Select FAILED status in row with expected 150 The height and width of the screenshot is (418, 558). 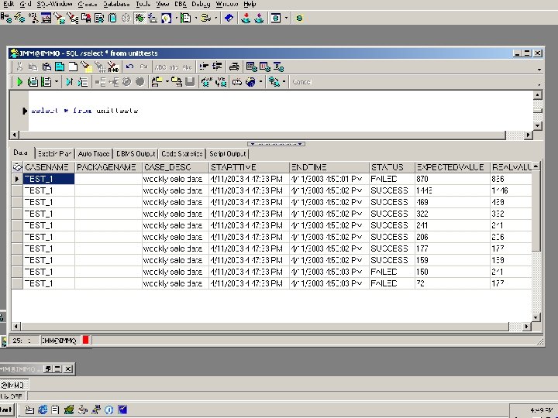(x=392, y=272)
